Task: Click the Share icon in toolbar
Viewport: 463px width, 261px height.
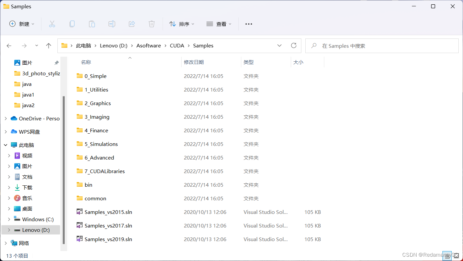Action: 132,24
